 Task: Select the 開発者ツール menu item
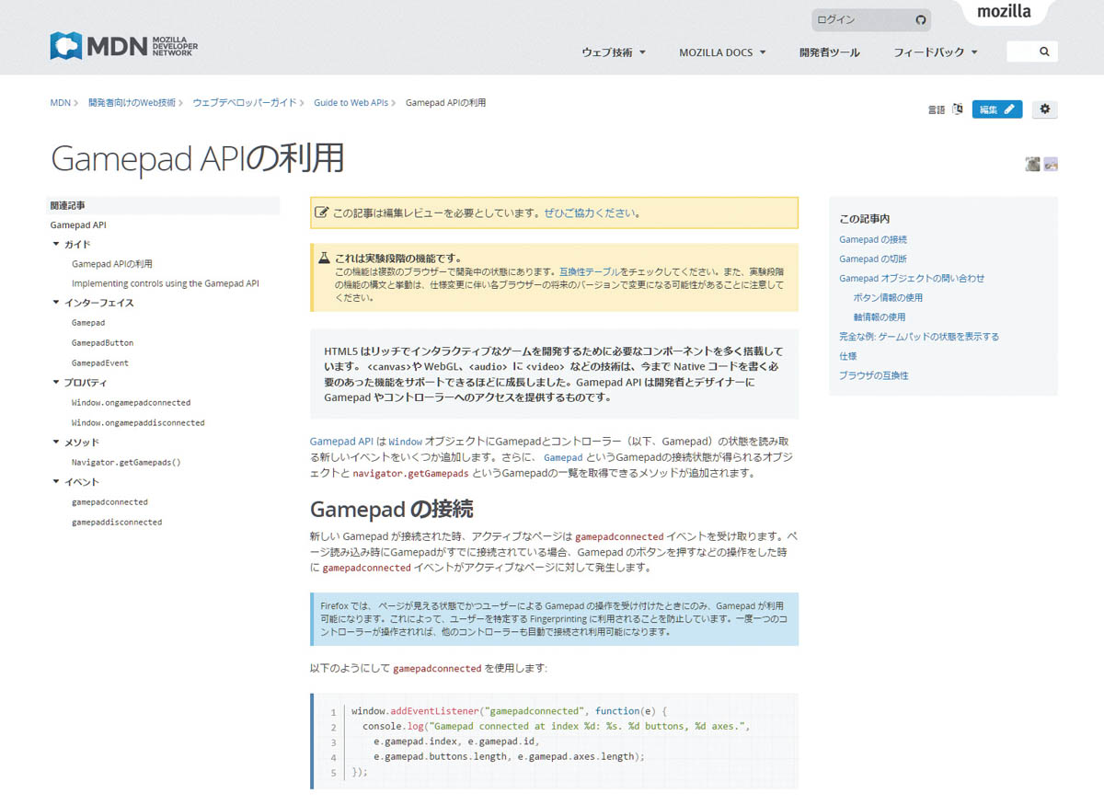[x=830, y=52]
